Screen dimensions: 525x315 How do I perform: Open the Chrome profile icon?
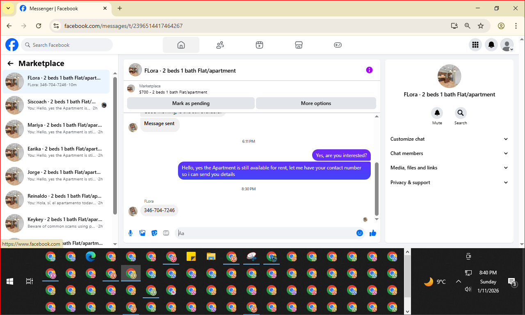[x=501, y=26]
